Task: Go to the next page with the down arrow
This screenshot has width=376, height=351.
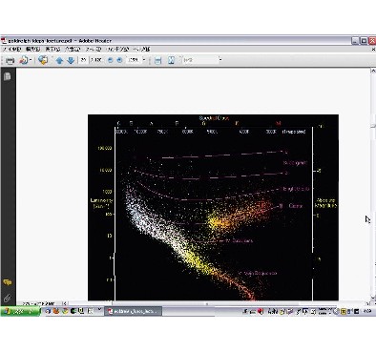Action: pyautogui.click(x=71, y=60)
